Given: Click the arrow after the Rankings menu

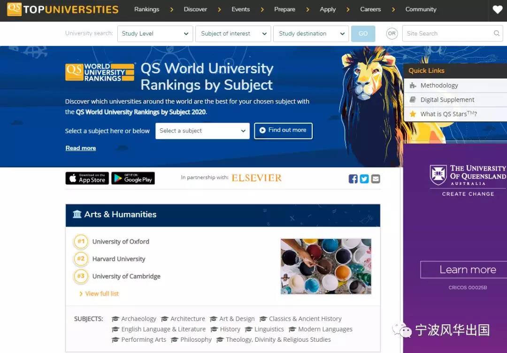Looking at the screenshot, I should 172,9.
